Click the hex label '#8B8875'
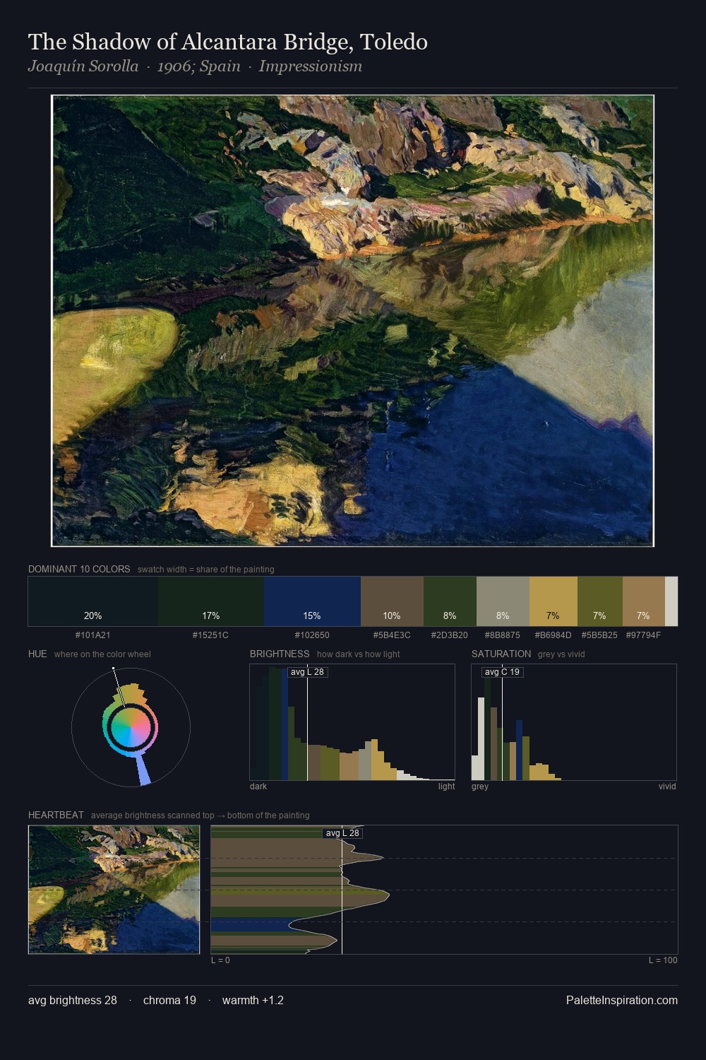This screenshot has height=1060, width=706. tap(503, 635)
